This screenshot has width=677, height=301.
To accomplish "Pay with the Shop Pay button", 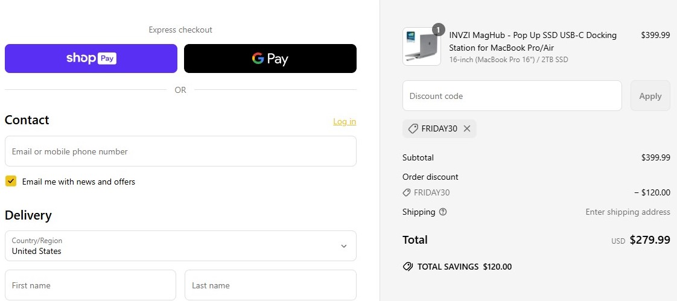I will point(91,59).
